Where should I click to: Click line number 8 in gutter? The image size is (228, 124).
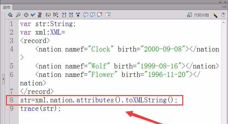click(x=12, y=100)
